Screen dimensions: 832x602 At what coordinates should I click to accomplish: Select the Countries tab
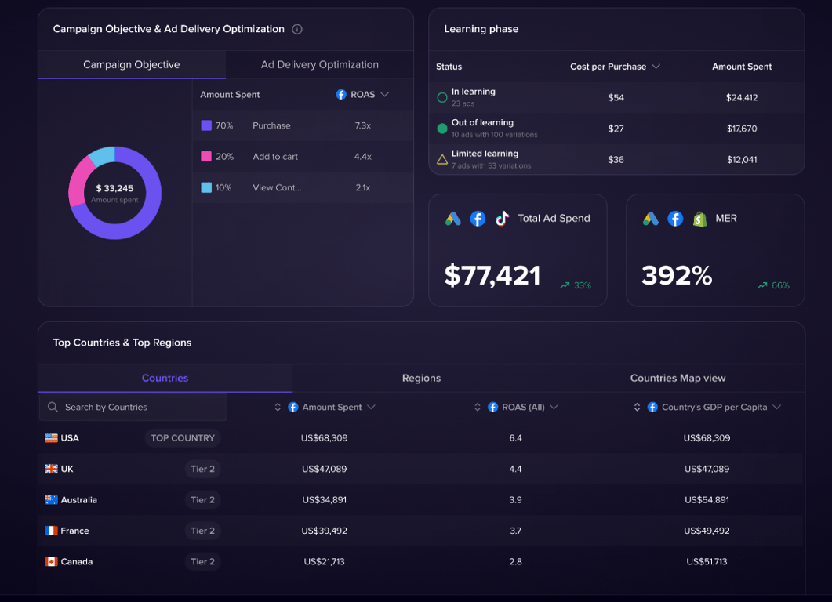pyautogui.click(x=165, y=378)
